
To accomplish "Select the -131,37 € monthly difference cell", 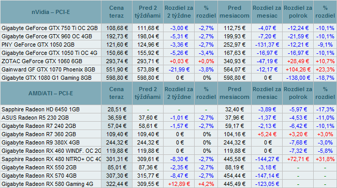I will tap(267, 45).
